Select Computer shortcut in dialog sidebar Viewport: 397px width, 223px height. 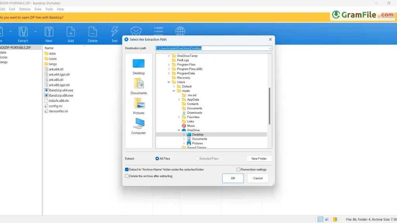pyautogui.click(x=138, y=126)
